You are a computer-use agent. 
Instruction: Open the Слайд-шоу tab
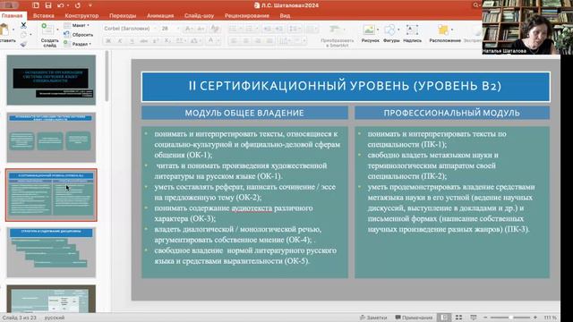199,16
